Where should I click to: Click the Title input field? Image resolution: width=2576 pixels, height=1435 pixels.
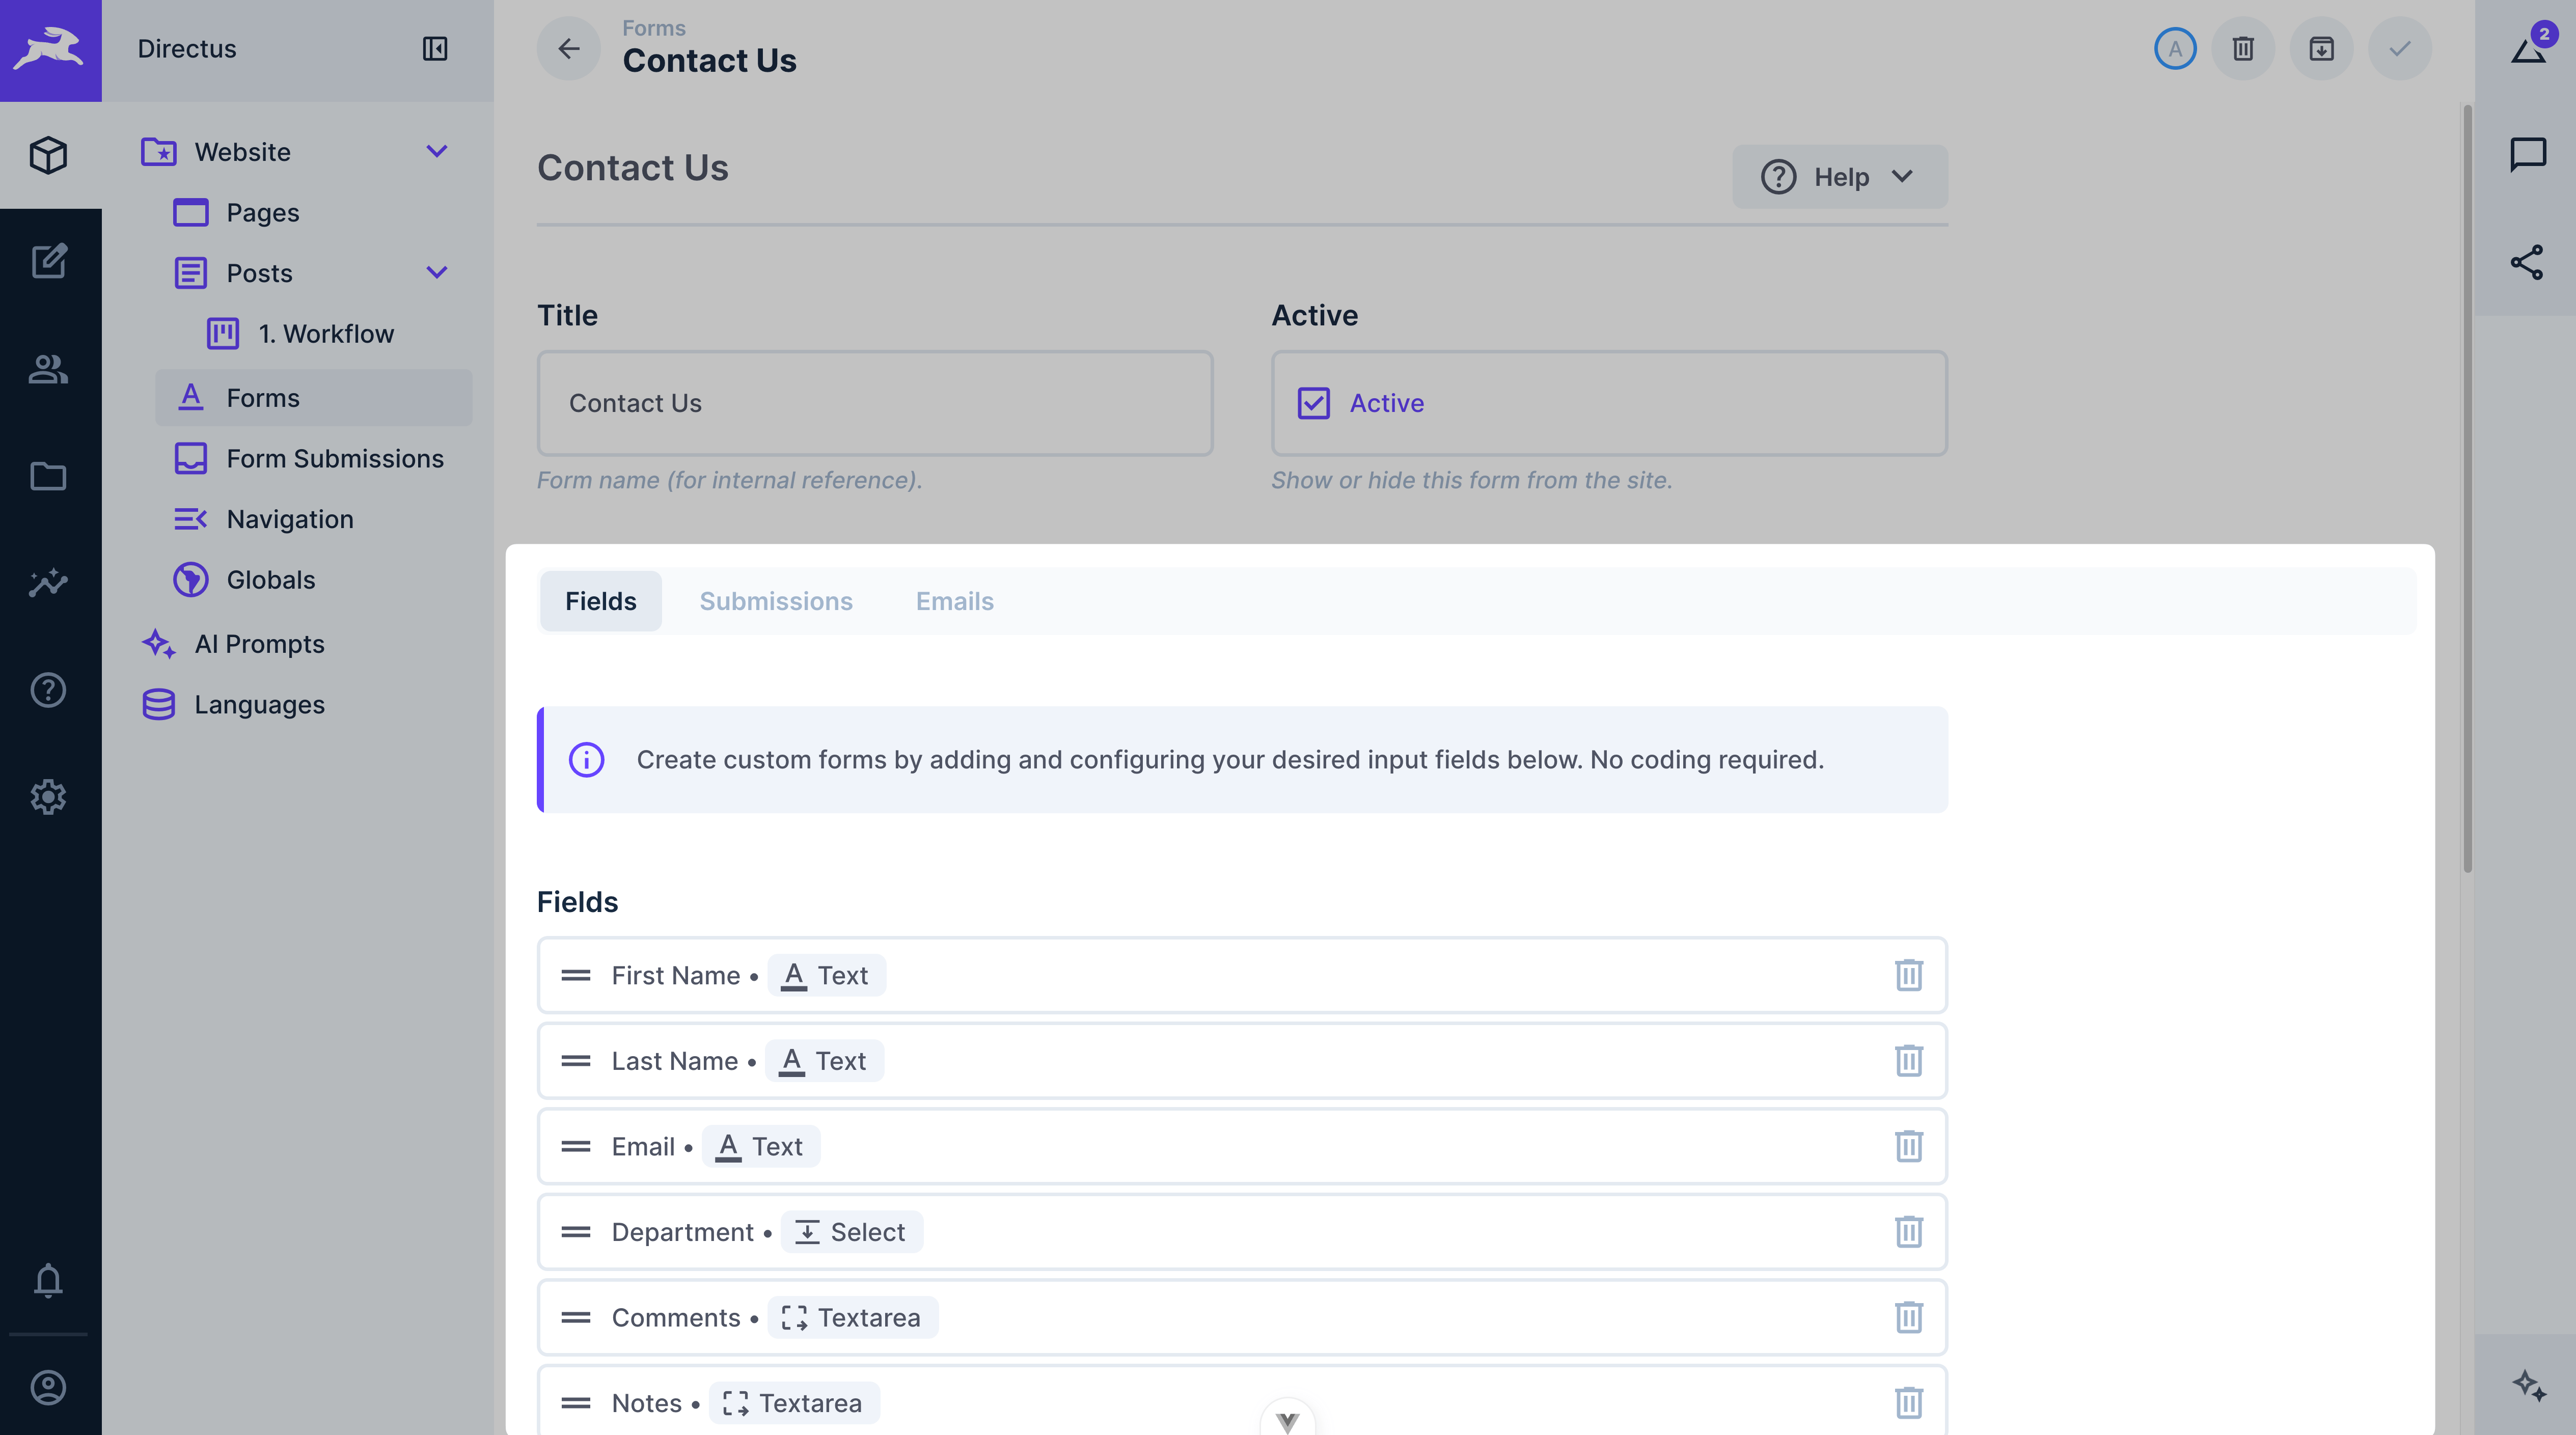click(x=875, y=403)
